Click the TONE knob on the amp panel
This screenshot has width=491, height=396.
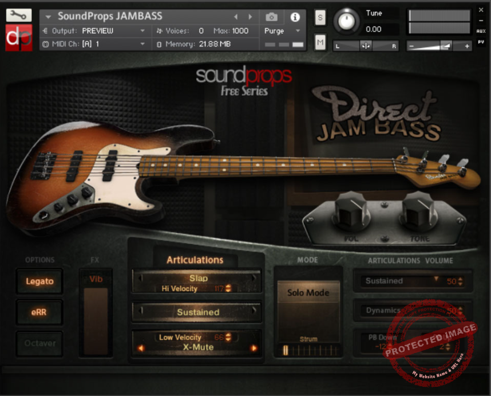[418, 211]
